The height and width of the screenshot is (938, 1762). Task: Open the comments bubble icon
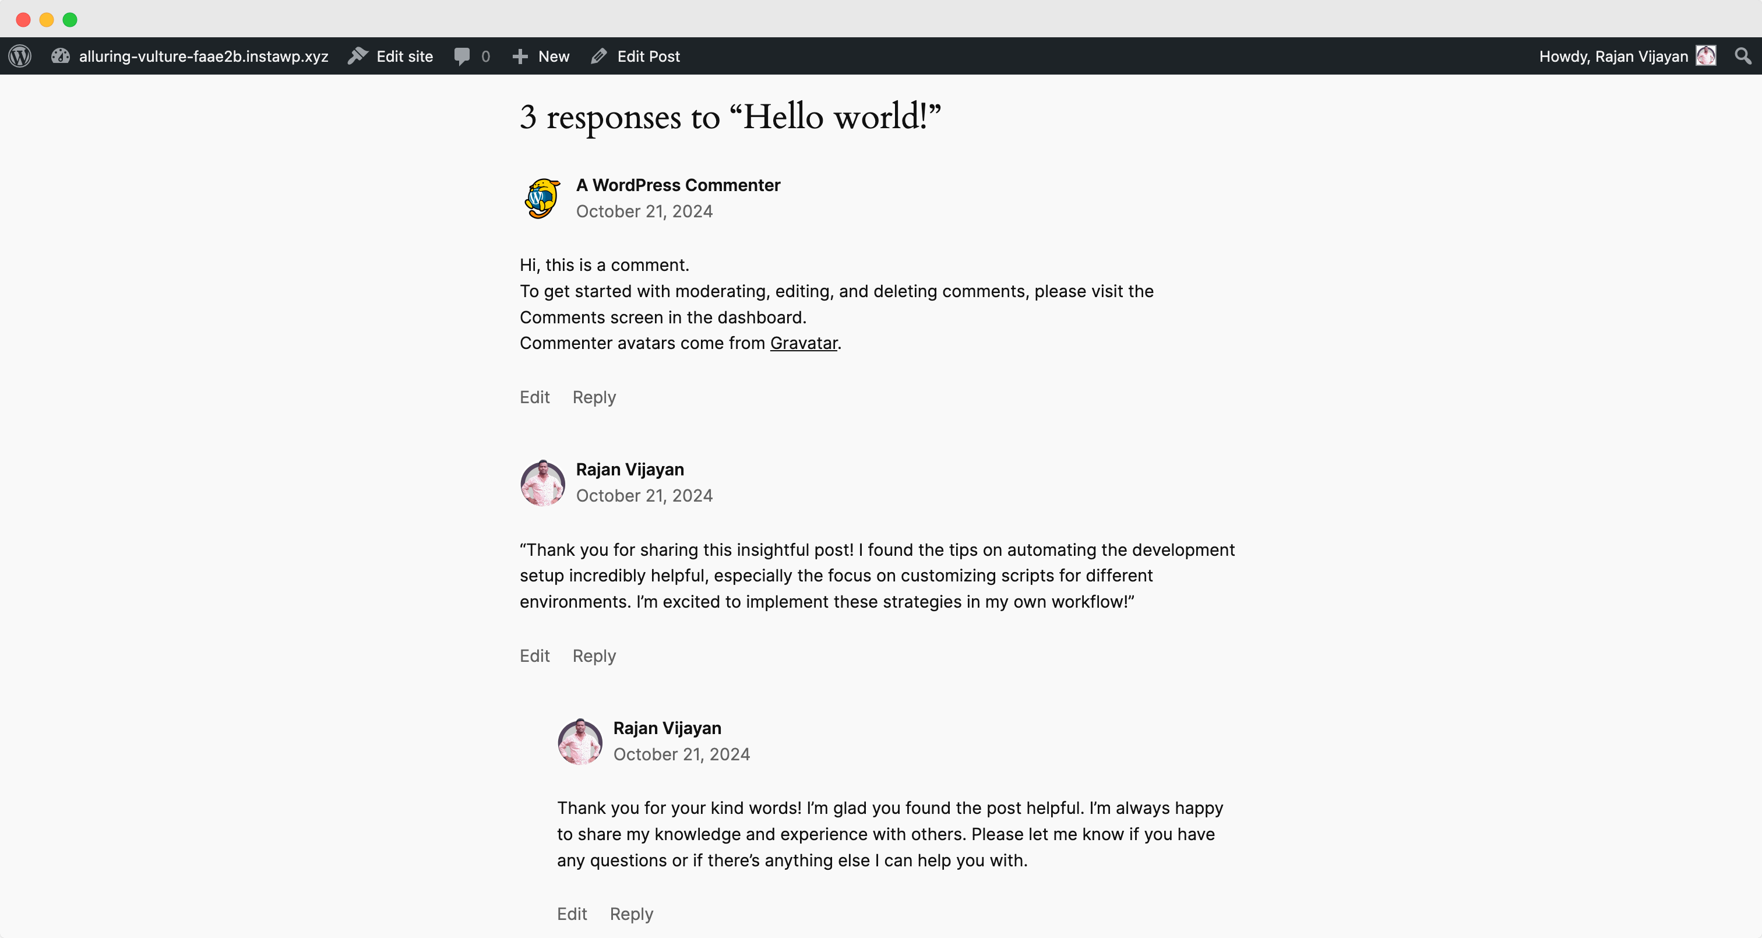coord(463,56)
